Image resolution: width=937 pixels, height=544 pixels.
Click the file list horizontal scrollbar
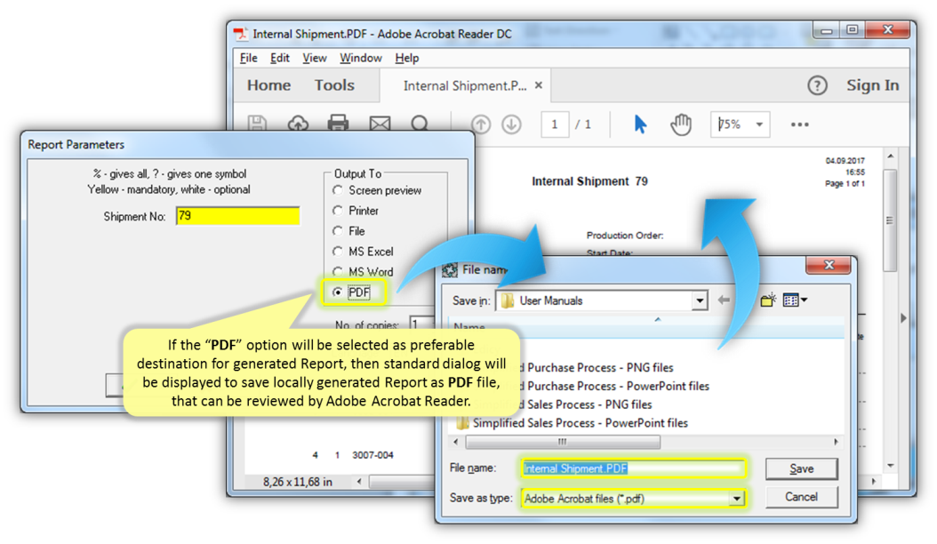[562, 442]
